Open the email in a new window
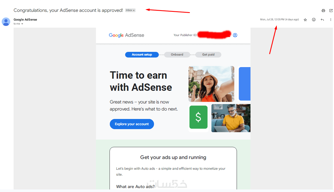 coord(331,10)
